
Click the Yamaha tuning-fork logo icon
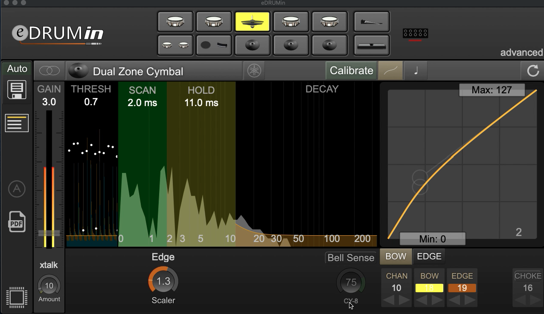point(254,71)
